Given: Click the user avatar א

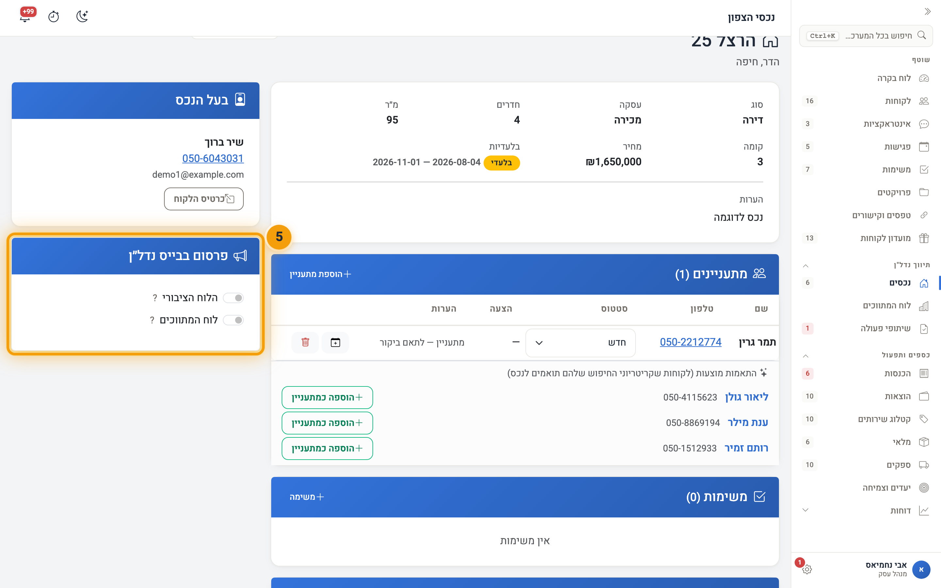Looking at the screenshot, I should tap(921, 569).
